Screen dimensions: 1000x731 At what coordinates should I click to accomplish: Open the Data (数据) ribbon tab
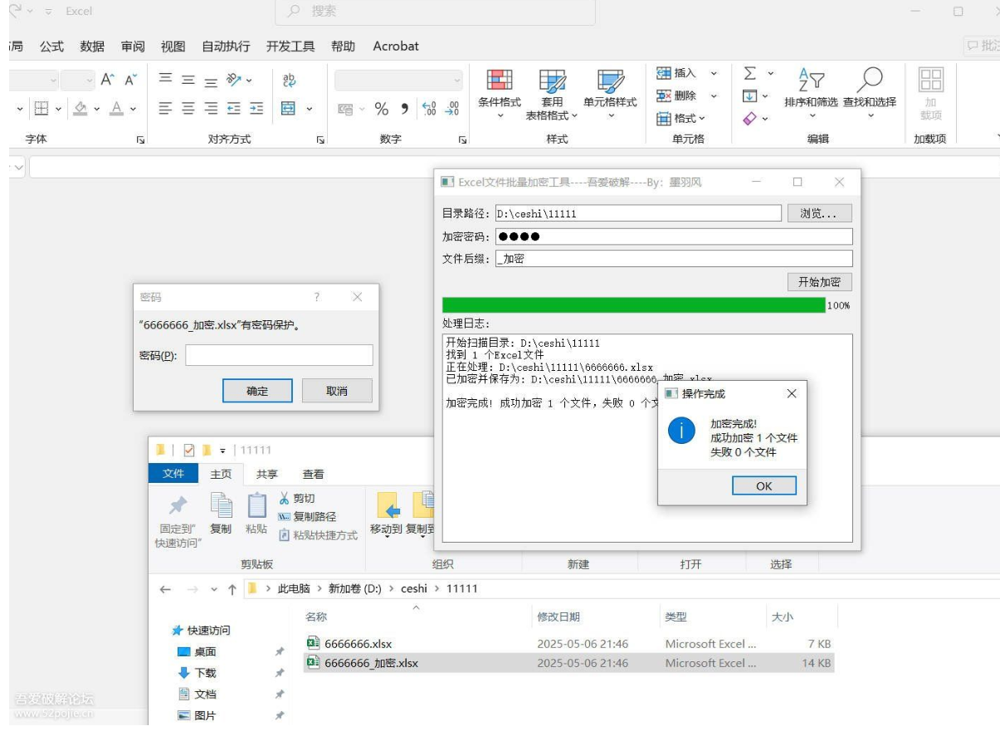coord(92,46)
